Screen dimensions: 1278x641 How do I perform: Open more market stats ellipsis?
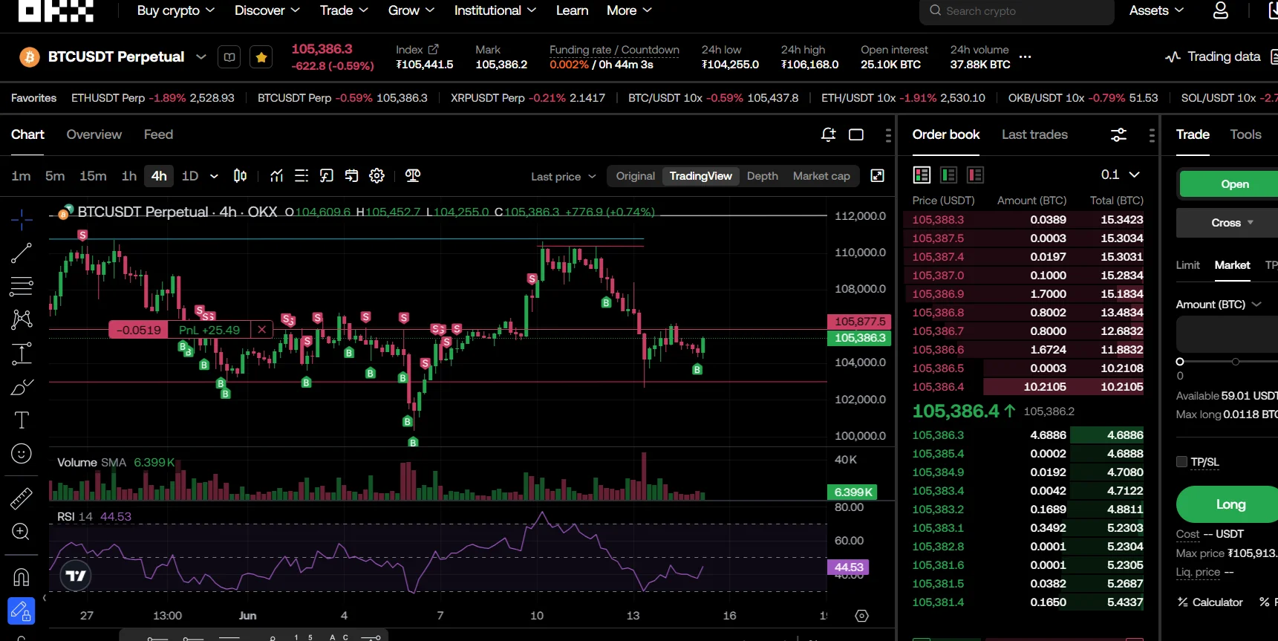coord(1026,56)
